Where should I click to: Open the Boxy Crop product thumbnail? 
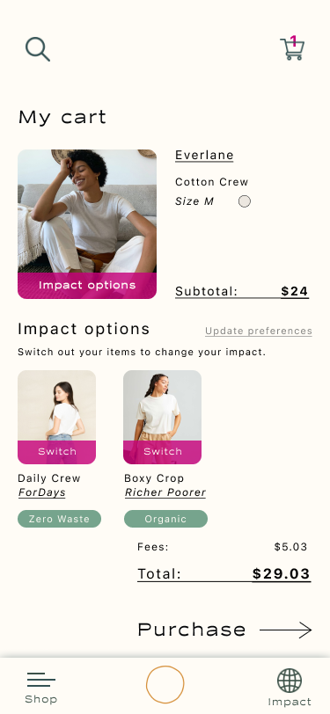[x=162, y=405]
